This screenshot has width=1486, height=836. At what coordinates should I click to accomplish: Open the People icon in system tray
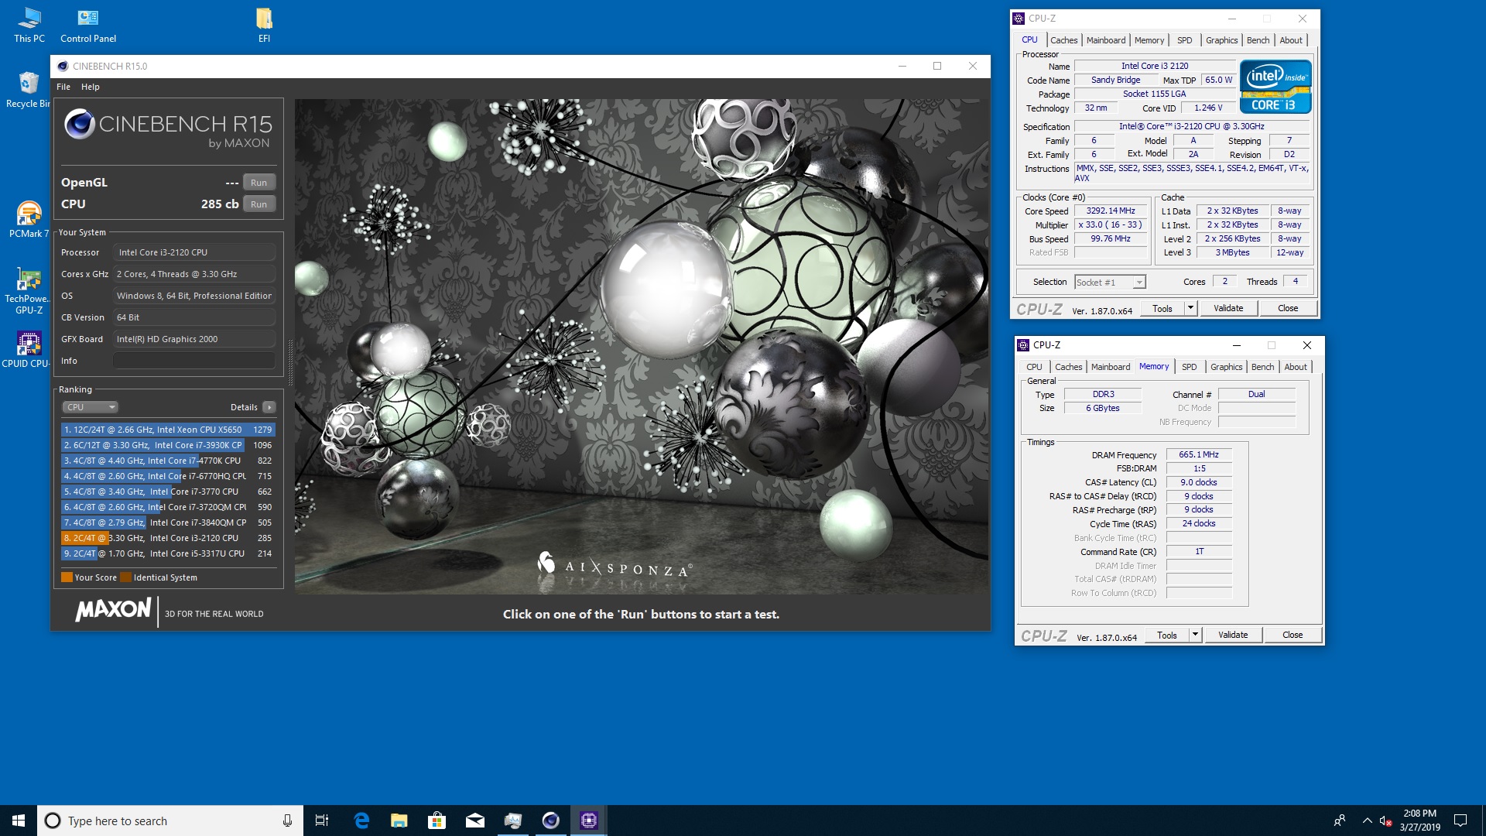1340,821
